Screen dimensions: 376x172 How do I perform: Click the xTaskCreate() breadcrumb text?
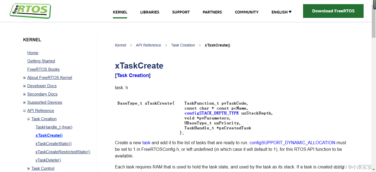pos(217,45)
